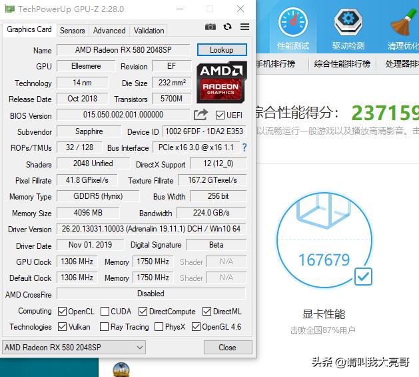
Task: Click the Driver Version field
Action: pyautogui.click(x=151, y=229)
